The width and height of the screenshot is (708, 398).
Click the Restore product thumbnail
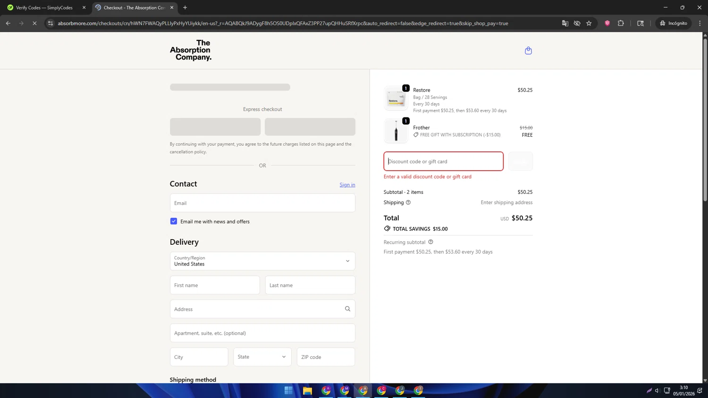click(x=396, y=98)
